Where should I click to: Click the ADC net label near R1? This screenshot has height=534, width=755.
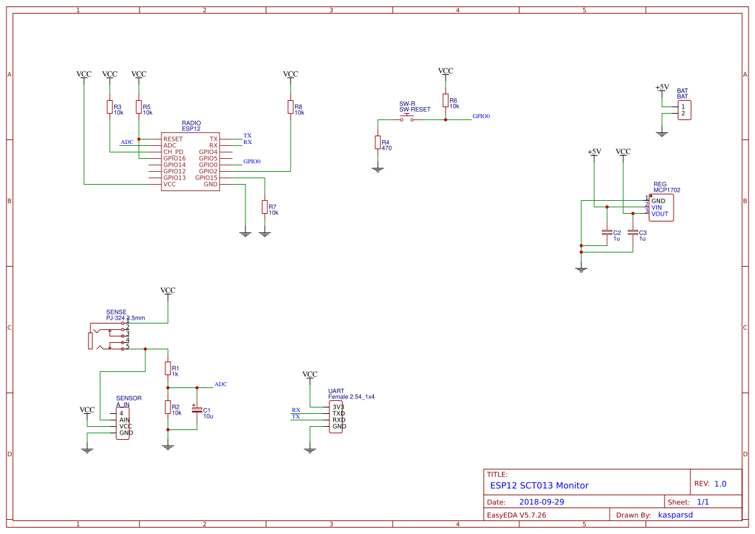pos(221,384)
